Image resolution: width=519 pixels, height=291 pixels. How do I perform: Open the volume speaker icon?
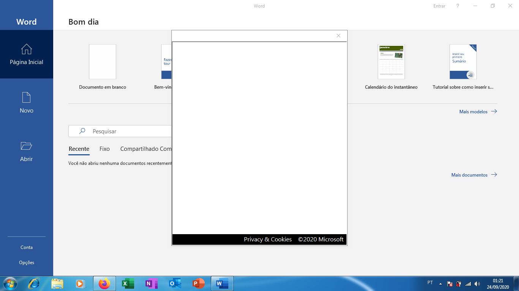point(477,284)
